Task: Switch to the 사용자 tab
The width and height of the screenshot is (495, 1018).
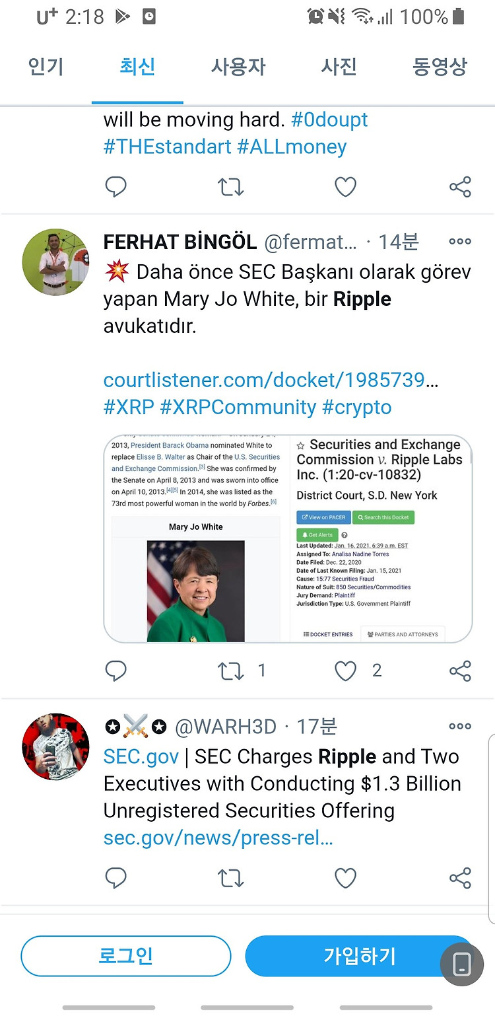Action: pyautogui.click(x=238, y=67)
